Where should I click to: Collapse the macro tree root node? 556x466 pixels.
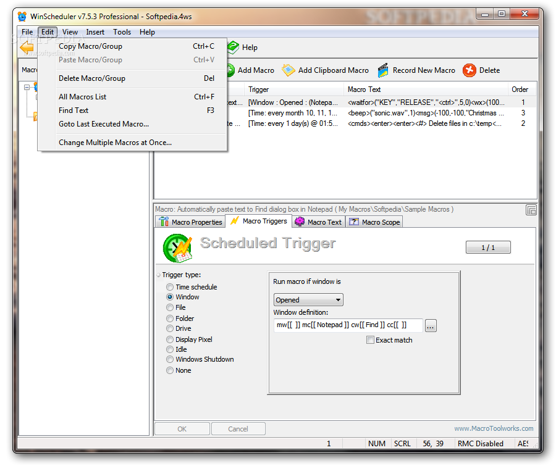[x=27, y=87]
